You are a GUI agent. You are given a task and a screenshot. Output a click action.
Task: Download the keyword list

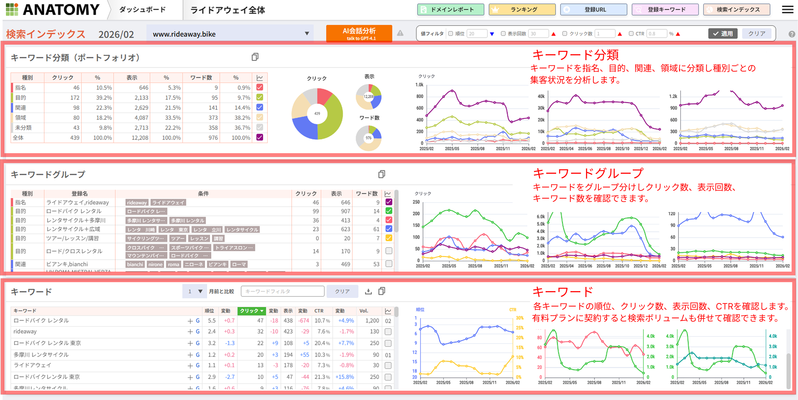click(368, 291)
